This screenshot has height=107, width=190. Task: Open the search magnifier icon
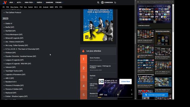point(98,2)
